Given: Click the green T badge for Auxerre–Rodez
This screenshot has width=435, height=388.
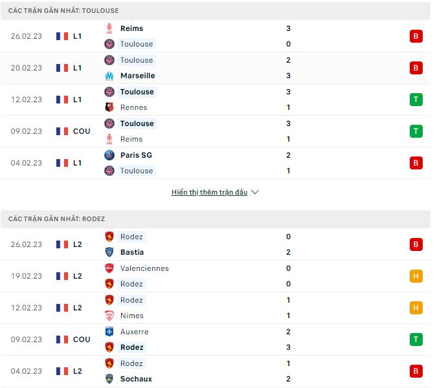Looking at the screenshot, I should point(416,339).
